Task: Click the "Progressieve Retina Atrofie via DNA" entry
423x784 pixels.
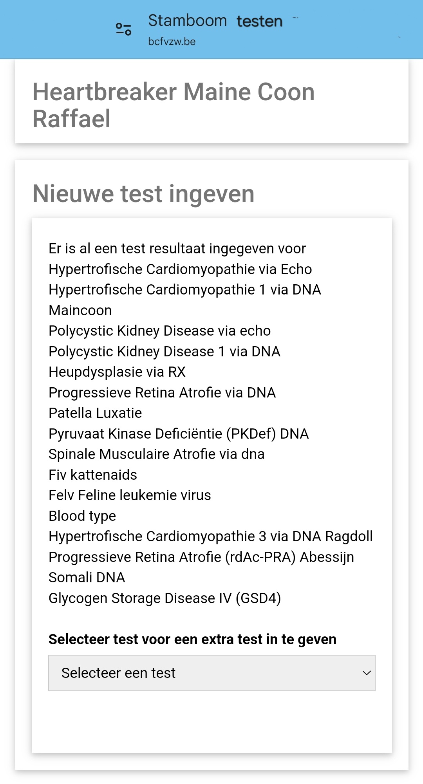Action: tap(162, 393)
